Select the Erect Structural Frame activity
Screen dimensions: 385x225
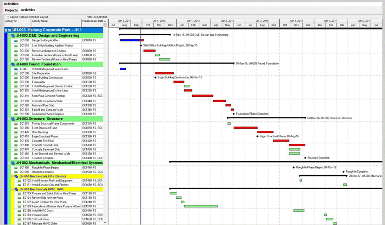45,128
